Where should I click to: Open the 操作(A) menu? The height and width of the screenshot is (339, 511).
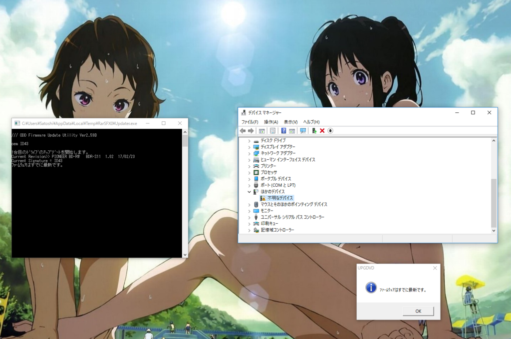[271, 122]
